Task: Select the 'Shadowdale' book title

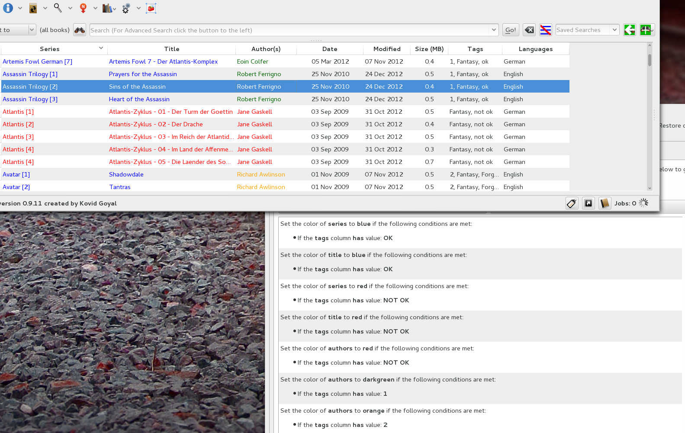Action: tap(126, 174)
